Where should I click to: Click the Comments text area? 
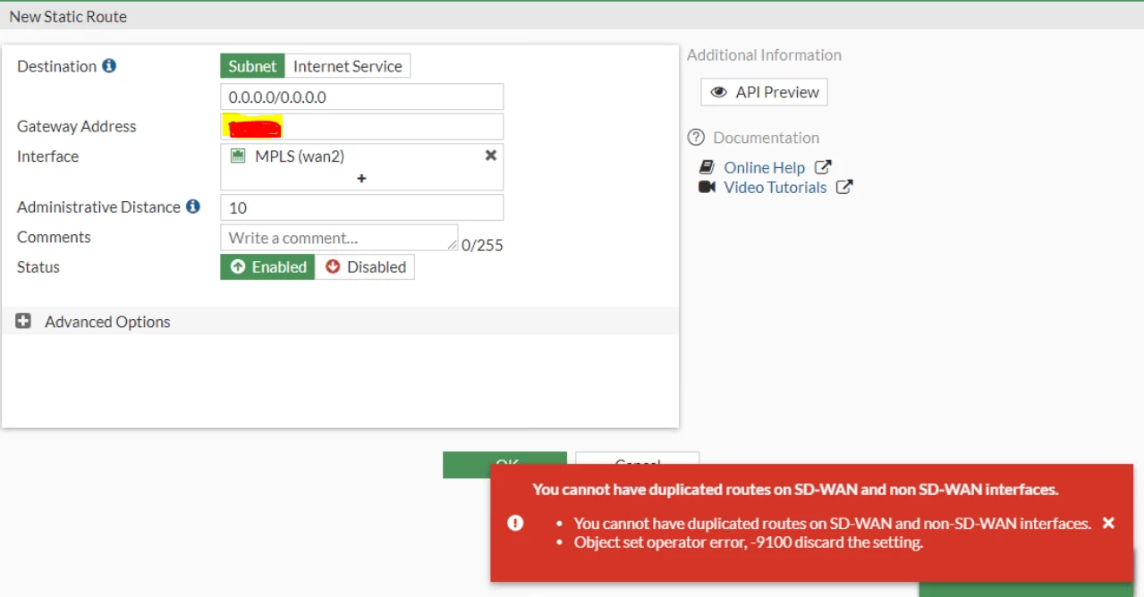339,238
